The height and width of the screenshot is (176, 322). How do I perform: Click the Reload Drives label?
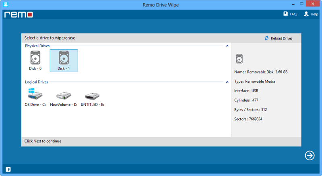(x=281, y=38)
